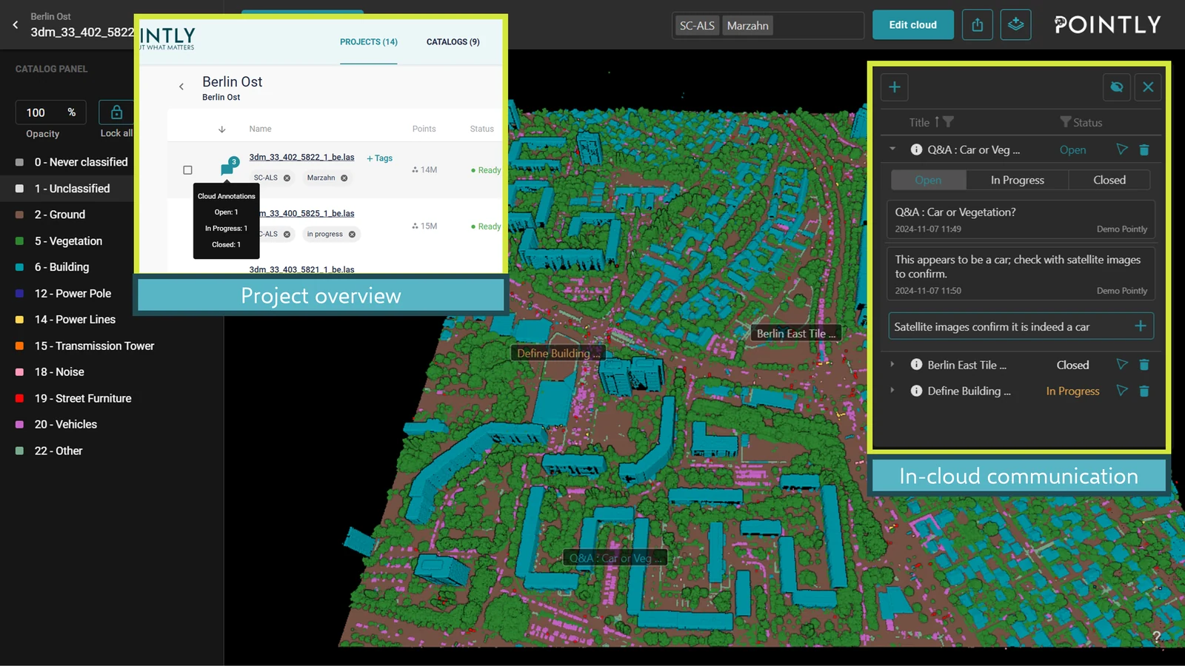Delete the Berlin East Tile annotation
Image resolution: width=1185 pixels, height=666 pixels.
click(x=1144, y=365)
